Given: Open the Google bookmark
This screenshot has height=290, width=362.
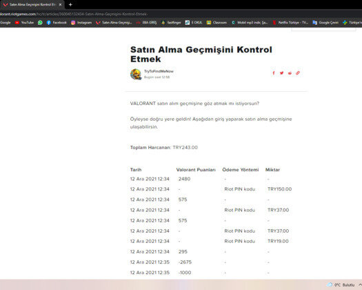Looking at the screenshot, I should coord(5,22).
